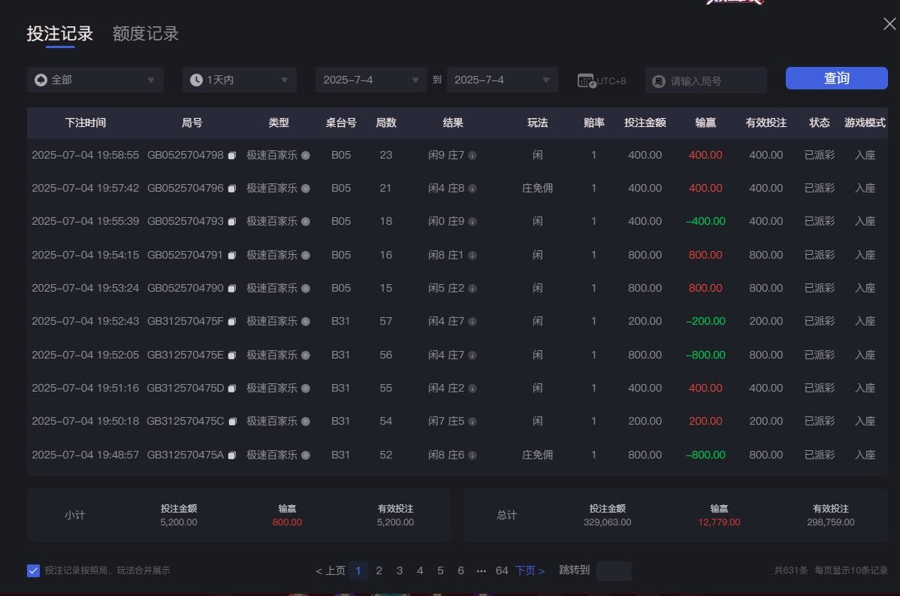The height and width of the screenshot is (596, 900).
Task: Toggle result details for round GB312570475F
Action: point(473,321)
